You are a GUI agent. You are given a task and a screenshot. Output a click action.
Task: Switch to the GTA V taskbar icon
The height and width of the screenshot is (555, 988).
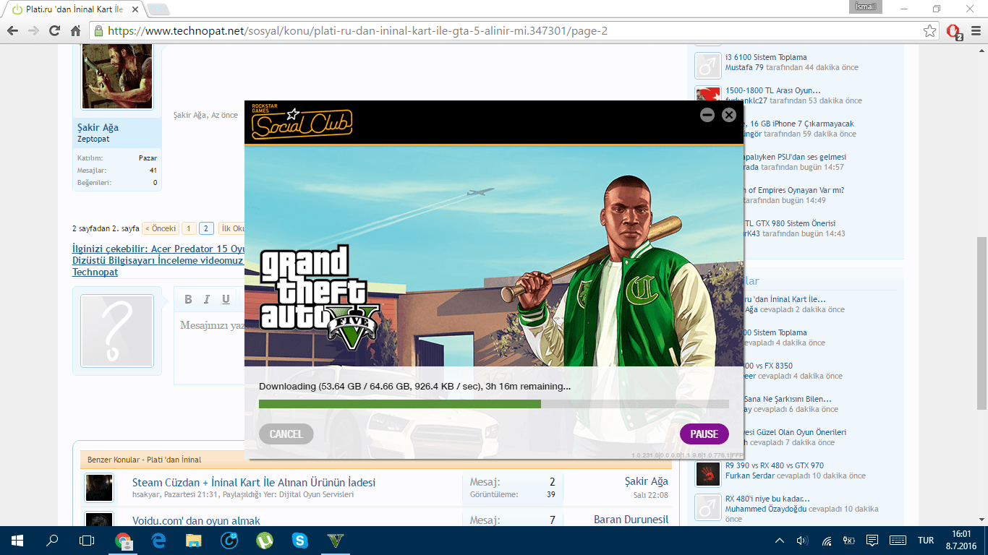(x=335, y=540)
